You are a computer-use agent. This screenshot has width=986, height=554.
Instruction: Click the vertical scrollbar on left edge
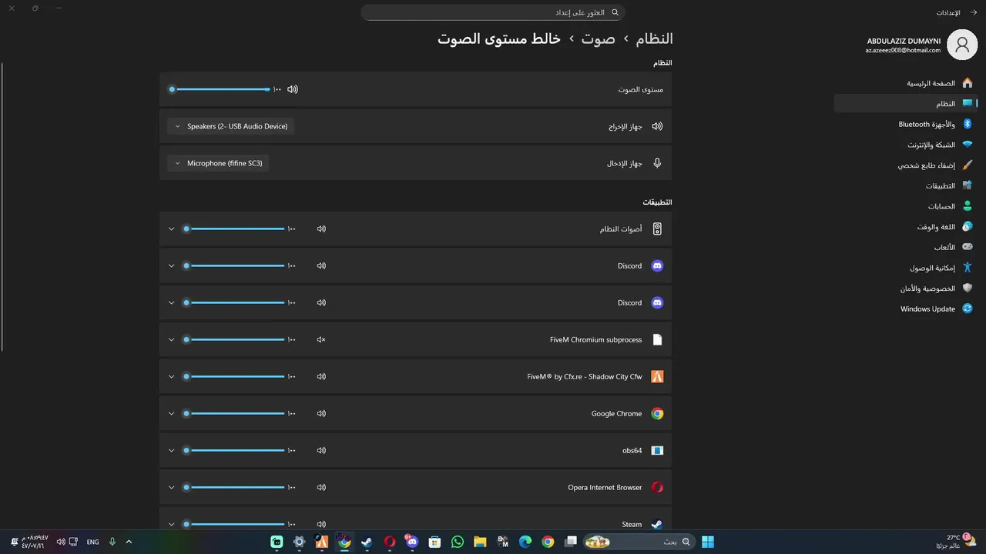pos(2,206)
